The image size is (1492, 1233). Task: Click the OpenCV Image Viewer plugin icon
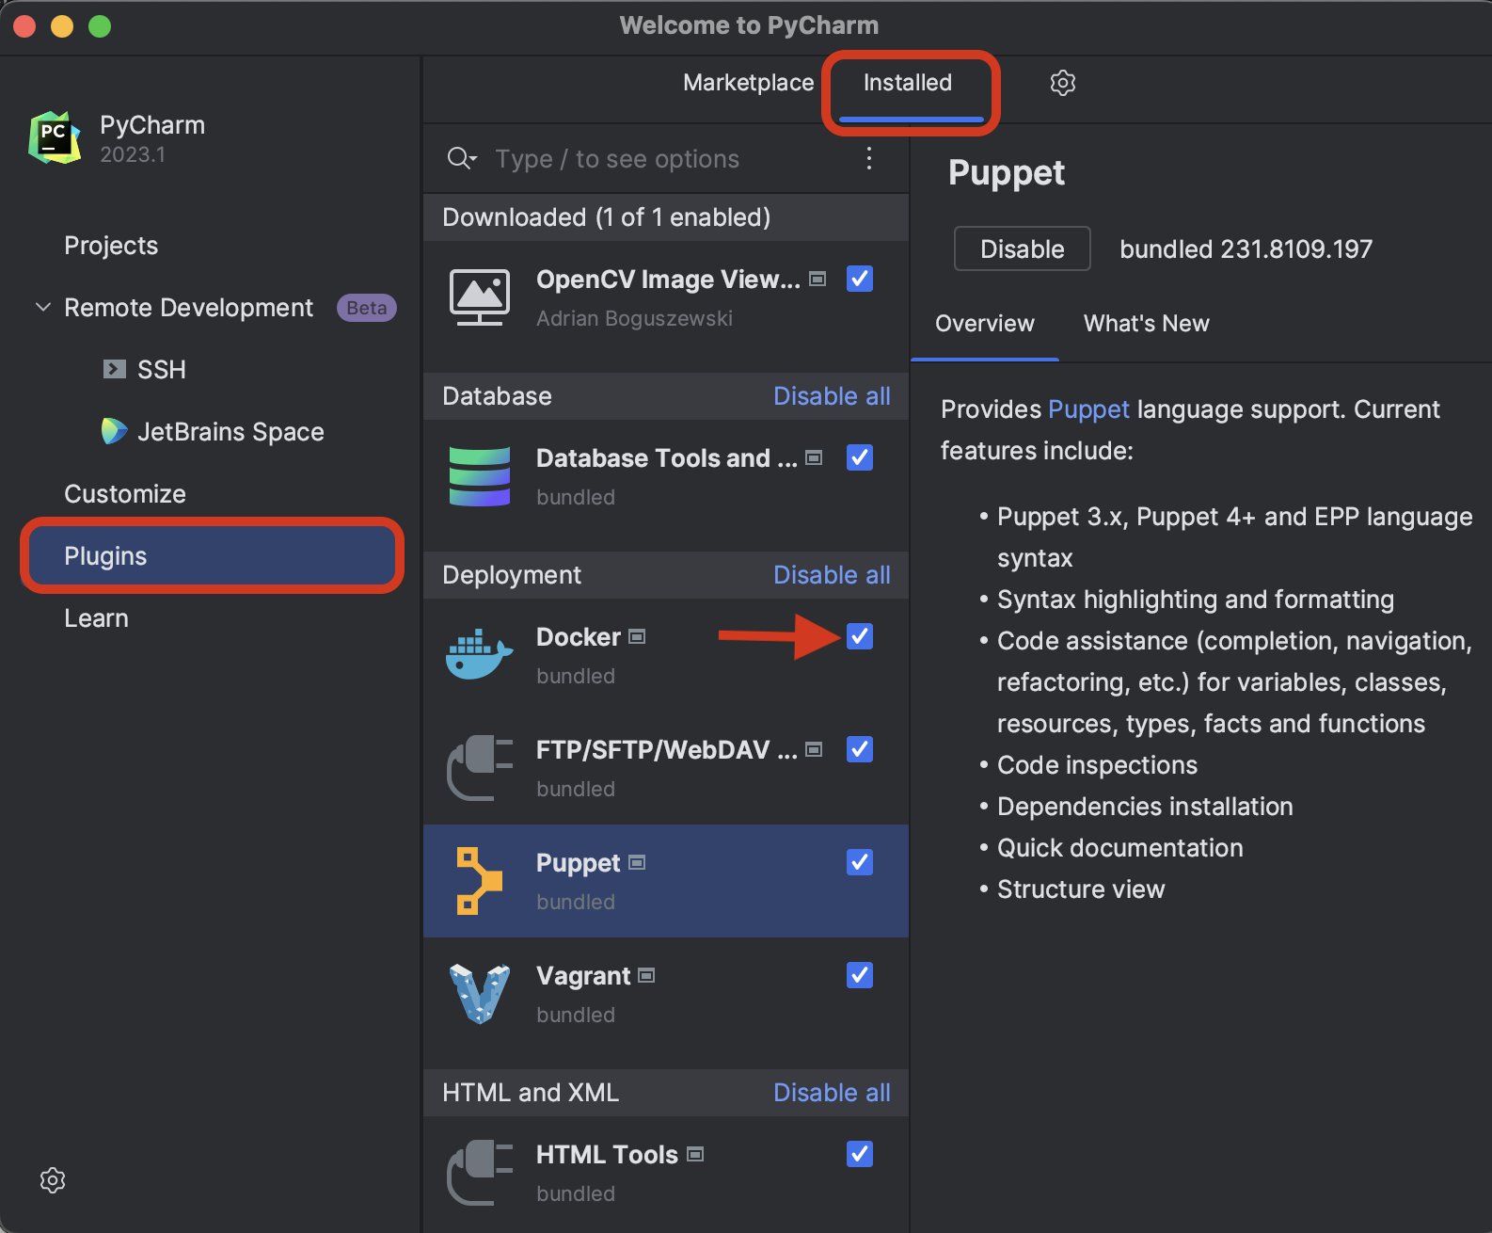[480, 297]
